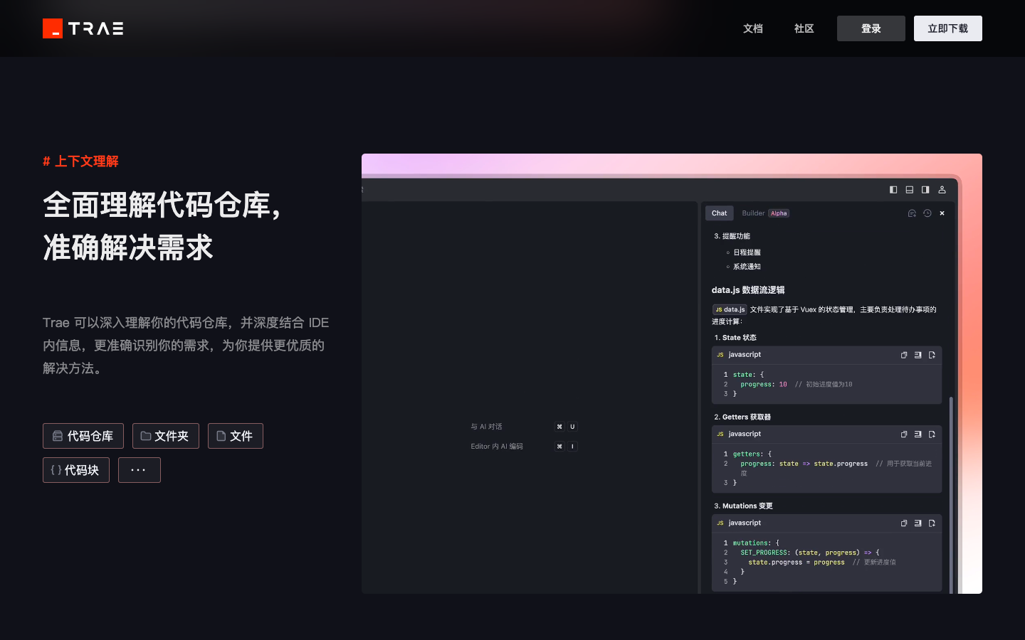Open the chat history clock icon
The width and height of the screenshot is (1025, 640).
coord(927,213)
